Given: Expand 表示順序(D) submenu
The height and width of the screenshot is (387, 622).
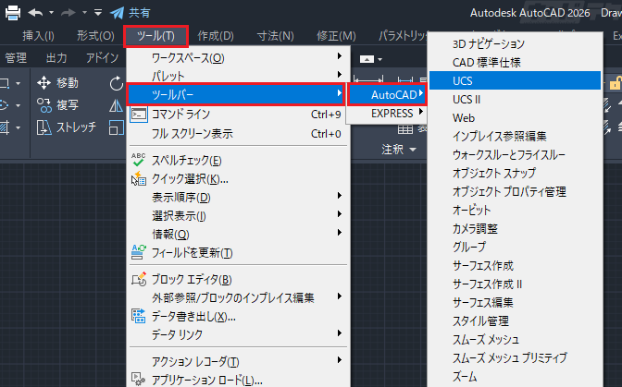Looking at the screenshot, I should (x=239, y=198).
